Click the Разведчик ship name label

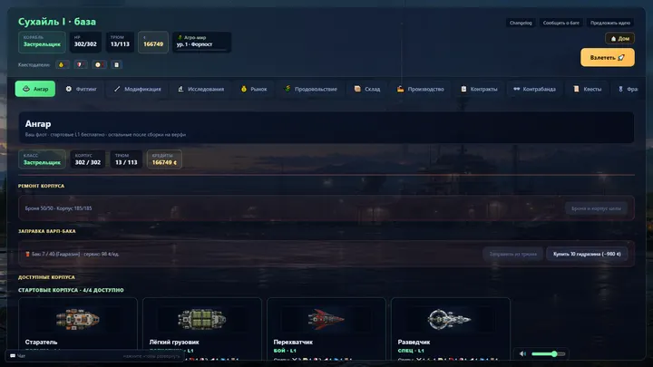click(x=414, y=342)
